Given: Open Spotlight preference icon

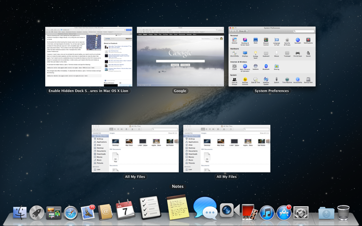Looking at the screenshot, I should pos(298,41).
